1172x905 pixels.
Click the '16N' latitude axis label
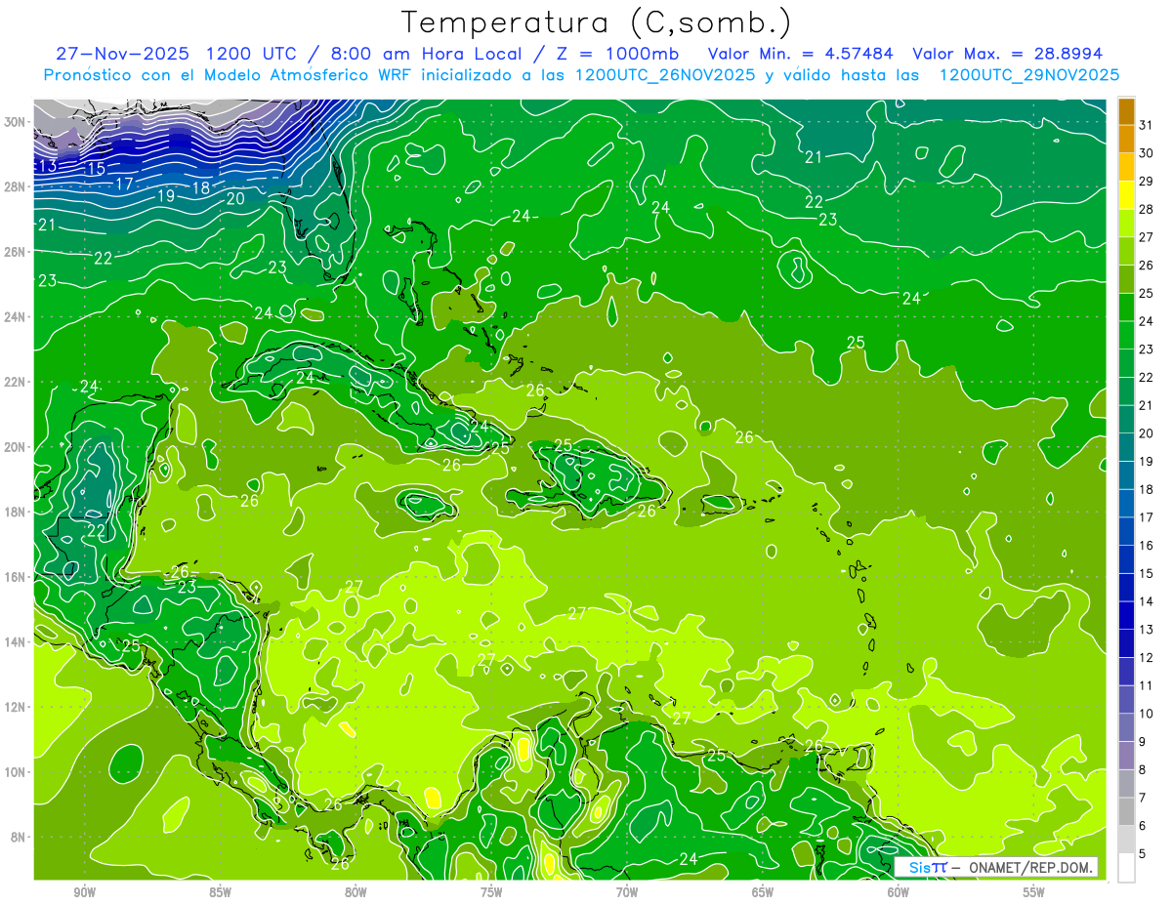(16, 577)
